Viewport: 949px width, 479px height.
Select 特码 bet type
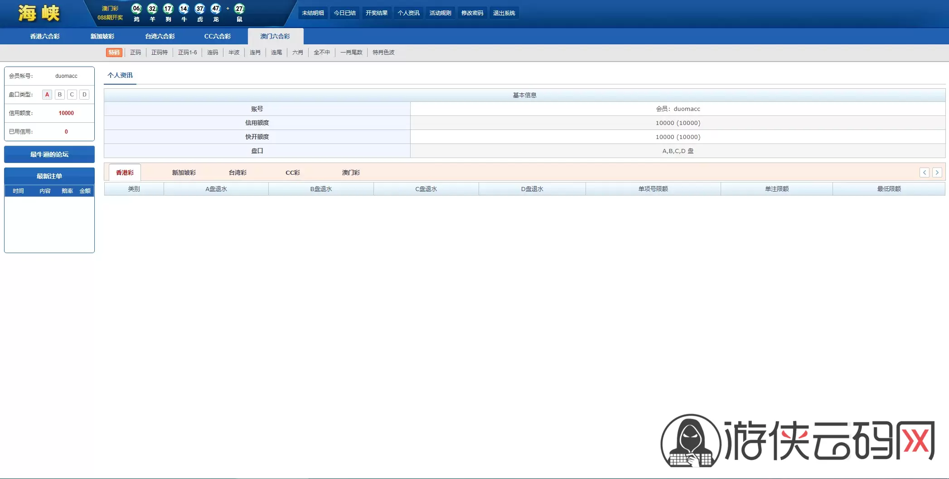[114, 53]
